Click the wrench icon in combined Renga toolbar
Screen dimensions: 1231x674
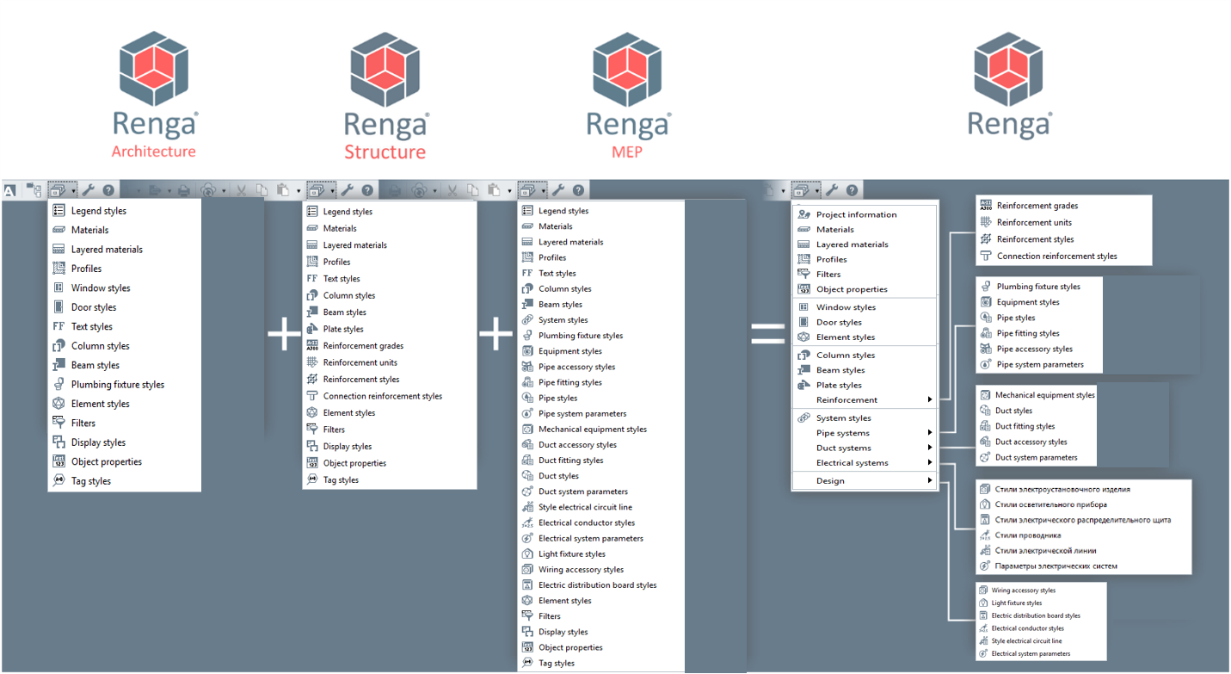point(831,190)
